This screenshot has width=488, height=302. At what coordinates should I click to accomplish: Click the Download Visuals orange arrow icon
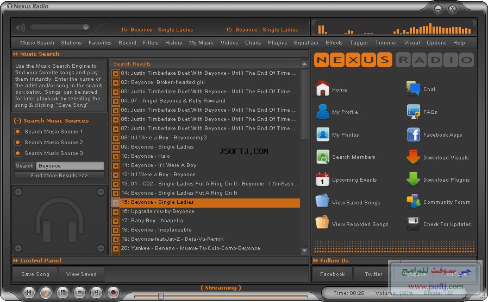point(414,157)
